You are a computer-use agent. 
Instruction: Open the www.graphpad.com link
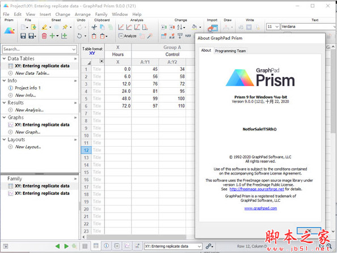(260, 208)
